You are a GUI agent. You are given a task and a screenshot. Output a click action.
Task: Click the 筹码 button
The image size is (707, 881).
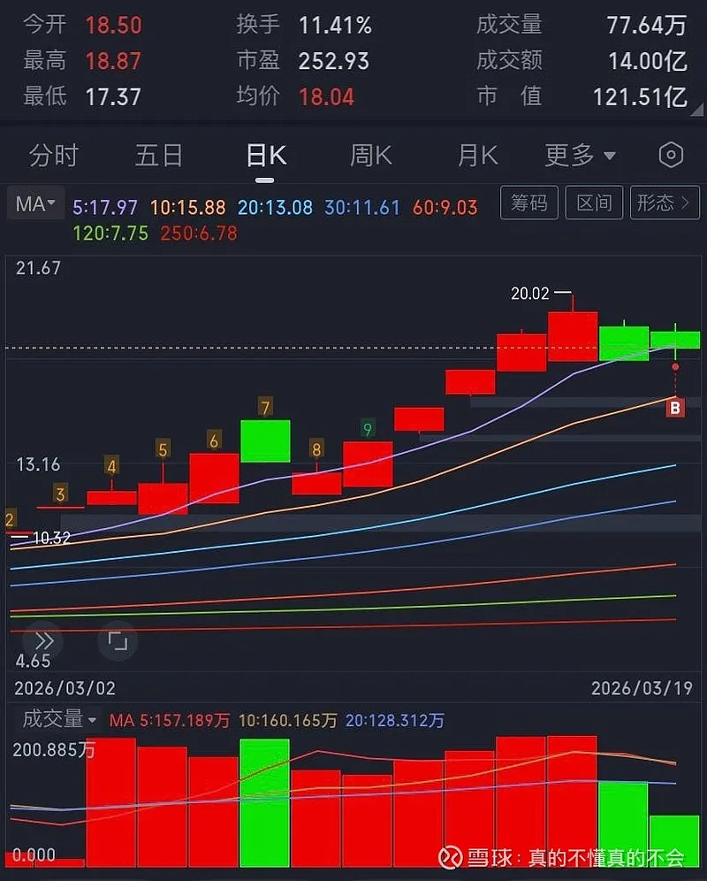[529, 203]
